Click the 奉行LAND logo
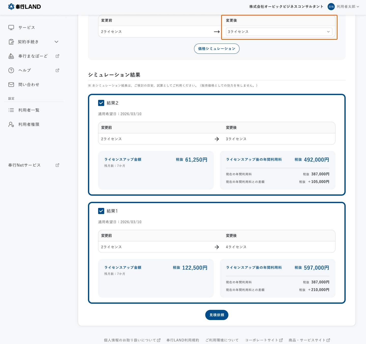Image resolution: width=366 pixels, height=344 pixels. coord(24,7)
